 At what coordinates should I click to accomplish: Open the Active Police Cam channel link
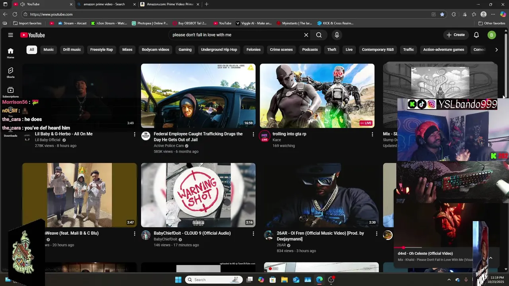point(169,146)
